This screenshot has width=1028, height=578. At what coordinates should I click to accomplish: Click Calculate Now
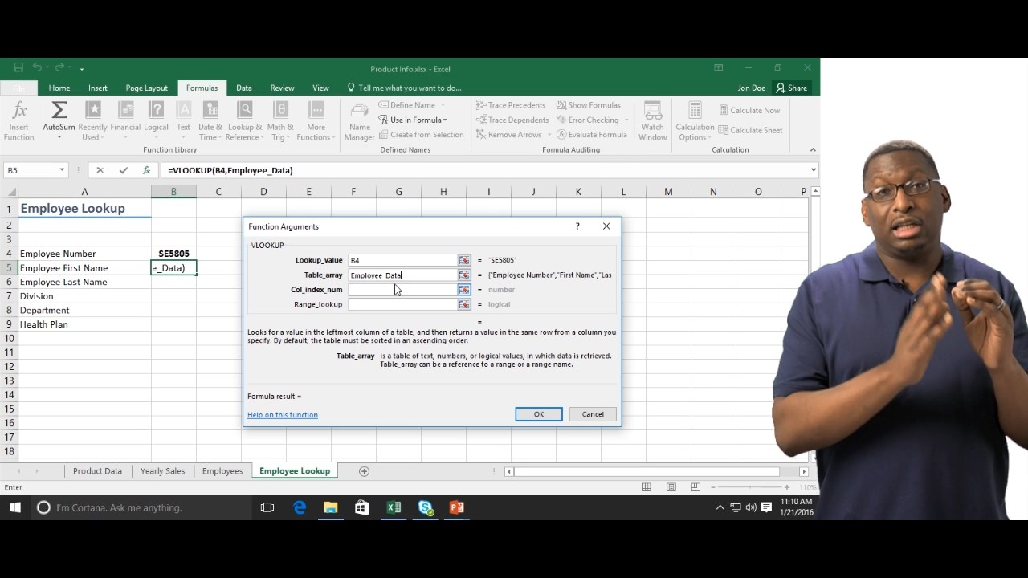[749, 110]
